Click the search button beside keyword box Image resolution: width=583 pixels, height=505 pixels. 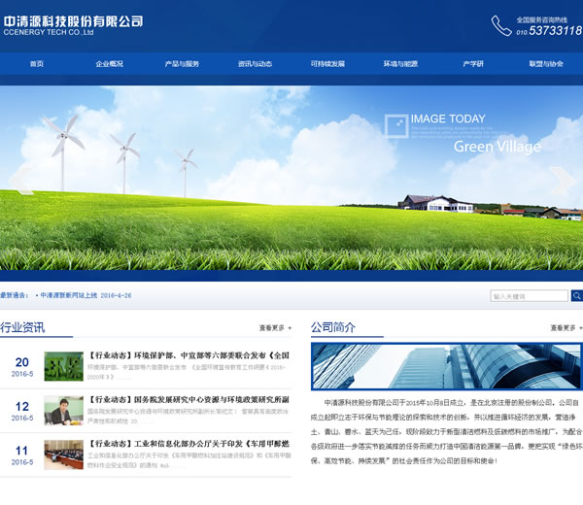click(575, 296)
